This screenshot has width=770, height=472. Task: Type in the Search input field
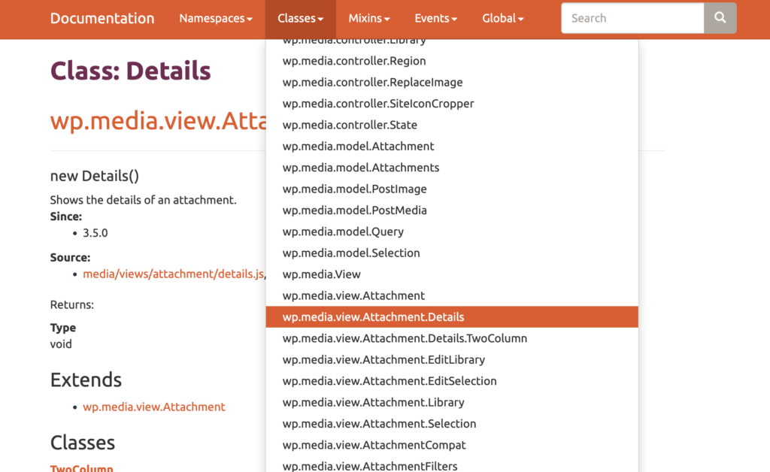pos(632,18)
